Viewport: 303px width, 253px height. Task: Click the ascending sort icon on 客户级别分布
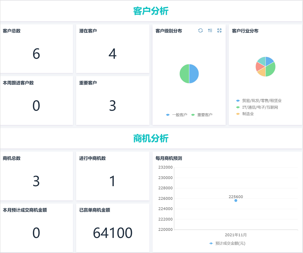(x=210, y=30)
